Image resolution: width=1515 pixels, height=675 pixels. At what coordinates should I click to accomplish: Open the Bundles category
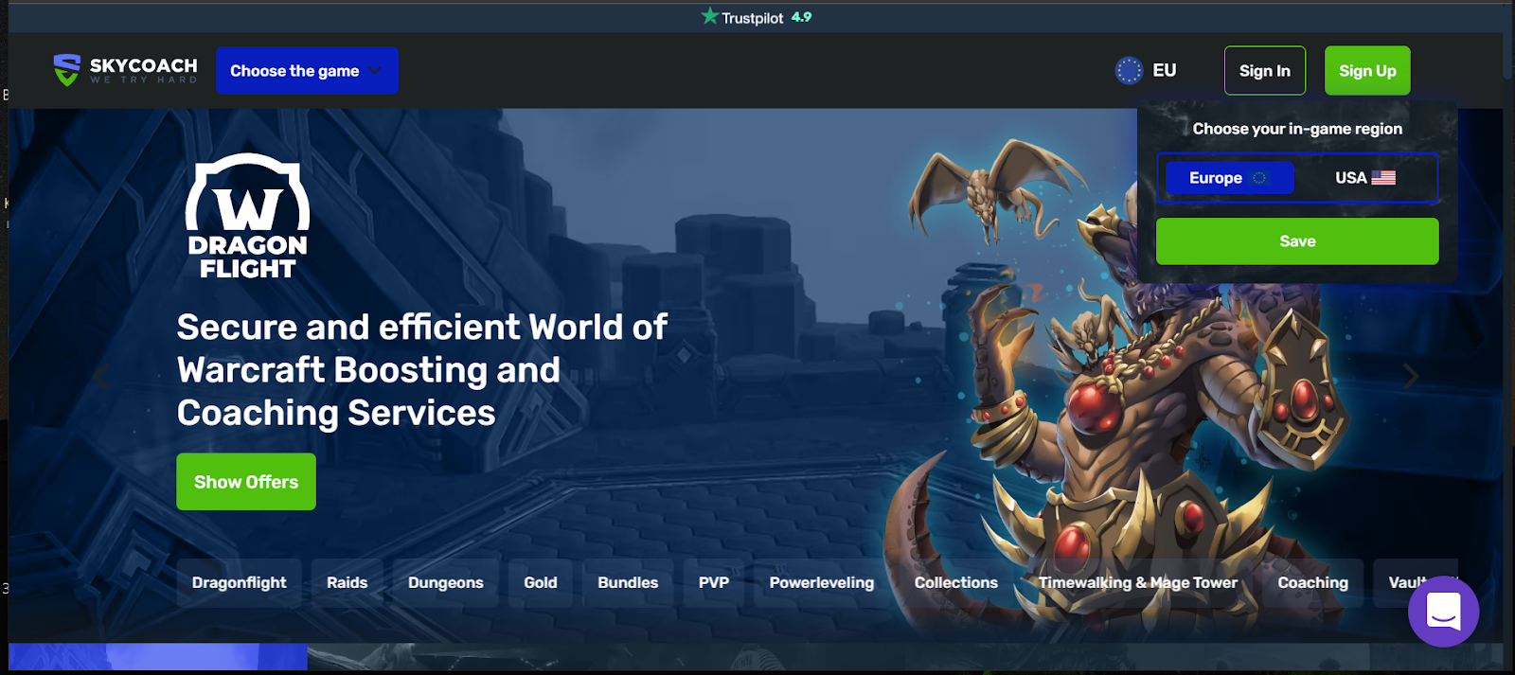coord(628,583)
